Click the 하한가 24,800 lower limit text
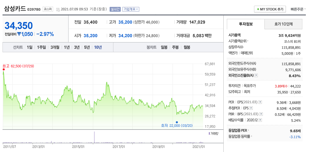 146,36
